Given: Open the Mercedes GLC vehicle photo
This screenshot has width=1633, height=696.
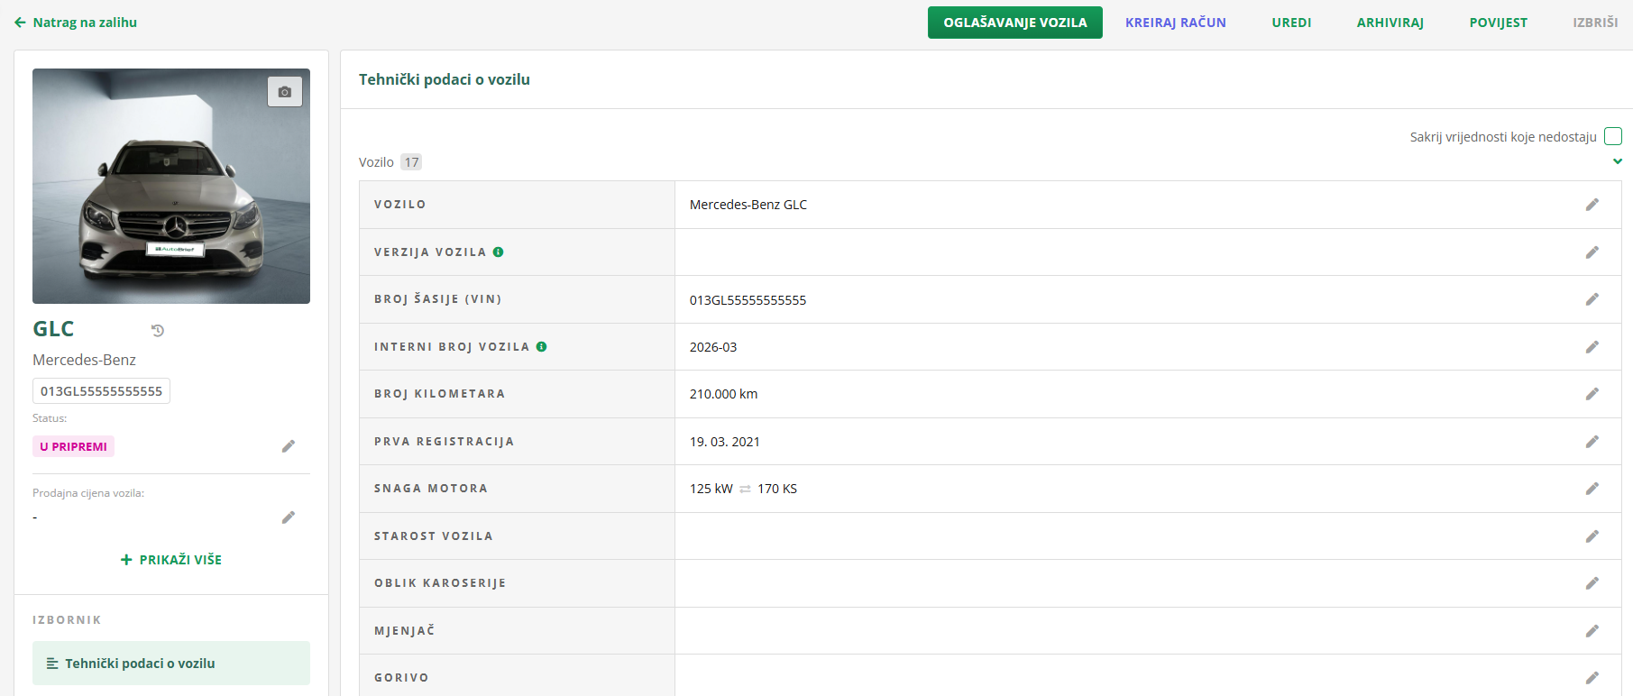Looking at the screenshot, I should 171,186.
